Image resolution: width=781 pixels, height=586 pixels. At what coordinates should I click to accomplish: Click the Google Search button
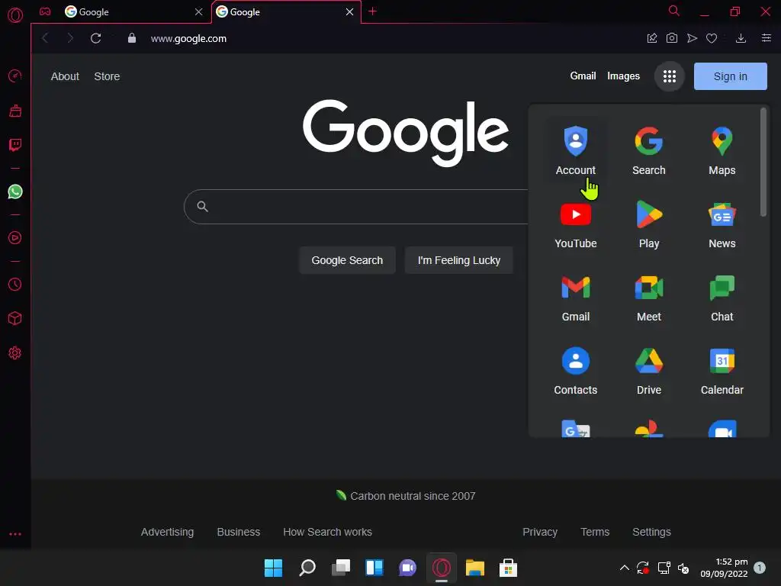coord(347,260)
